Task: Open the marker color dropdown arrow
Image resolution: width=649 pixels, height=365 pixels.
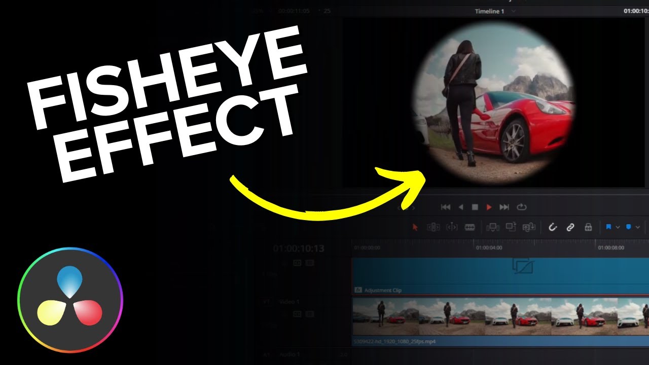Action: (637, 228)
